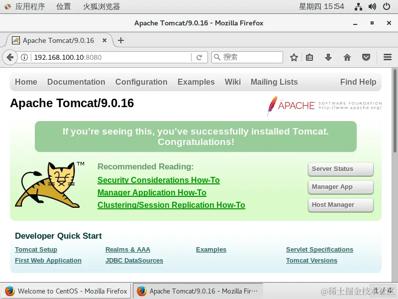Open the downloads arrow icon
This screenshot has width=398, height=299.
coord(328,57)
